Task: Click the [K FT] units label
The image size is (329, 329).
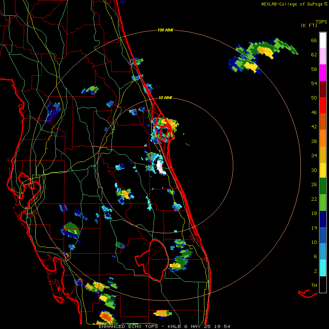Action: click(309, 26)
